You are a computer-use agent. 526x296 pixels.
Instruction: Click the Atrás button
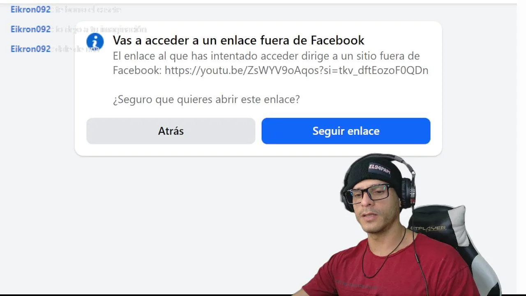coord(171,131)
